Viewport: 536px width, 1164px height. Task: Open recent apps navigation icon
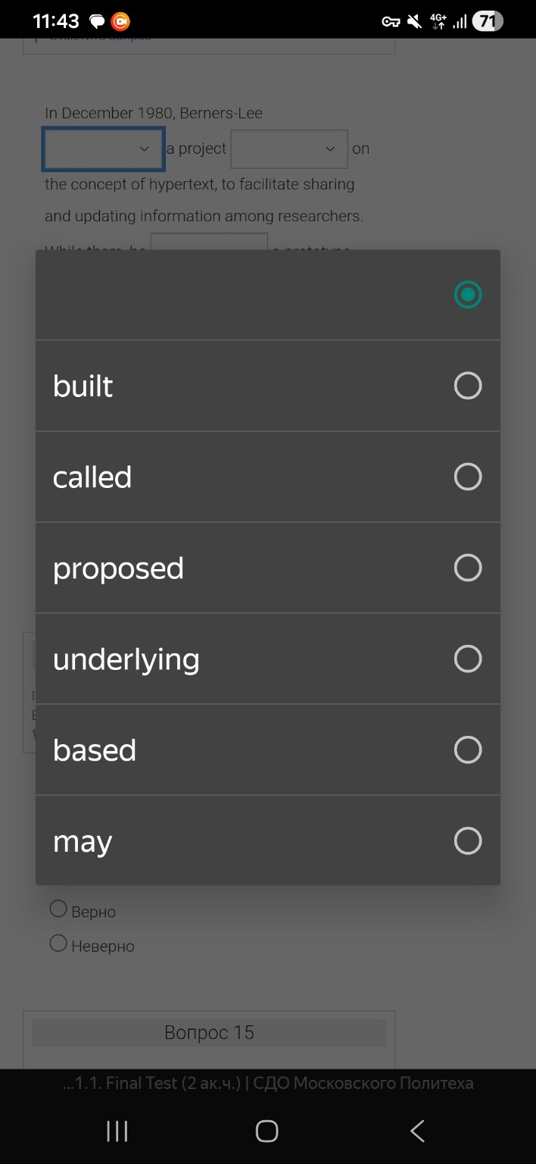pos(117,1131)
